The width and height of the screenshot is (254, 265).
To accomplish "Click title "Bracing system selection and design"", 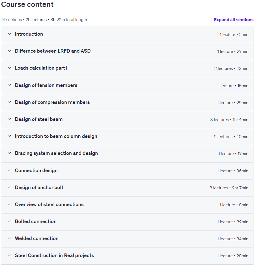I will pyautogui.click(x=56, y=153).
